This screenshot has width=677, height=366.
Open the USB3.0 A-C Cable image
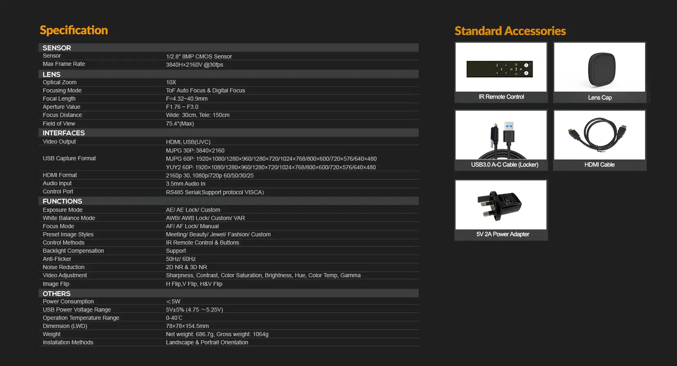click(501, 135)
